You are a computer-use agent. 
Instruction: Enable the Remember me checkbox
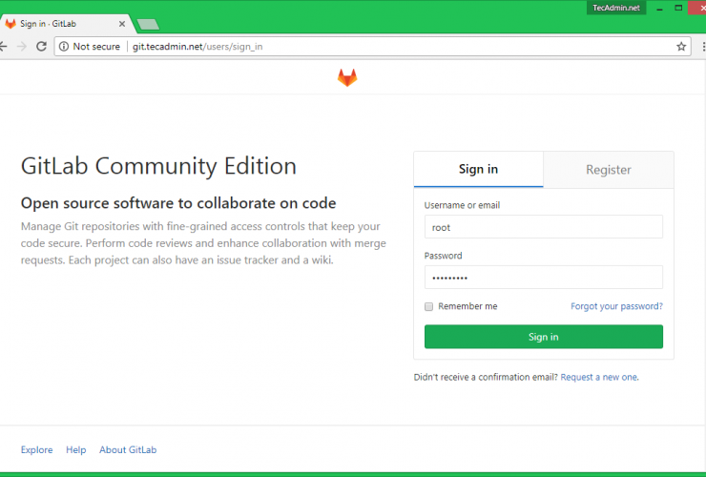[x=429, y=306]
